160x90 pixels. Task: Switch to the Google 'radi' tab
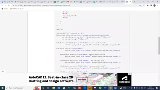click(x=109, y=2)
